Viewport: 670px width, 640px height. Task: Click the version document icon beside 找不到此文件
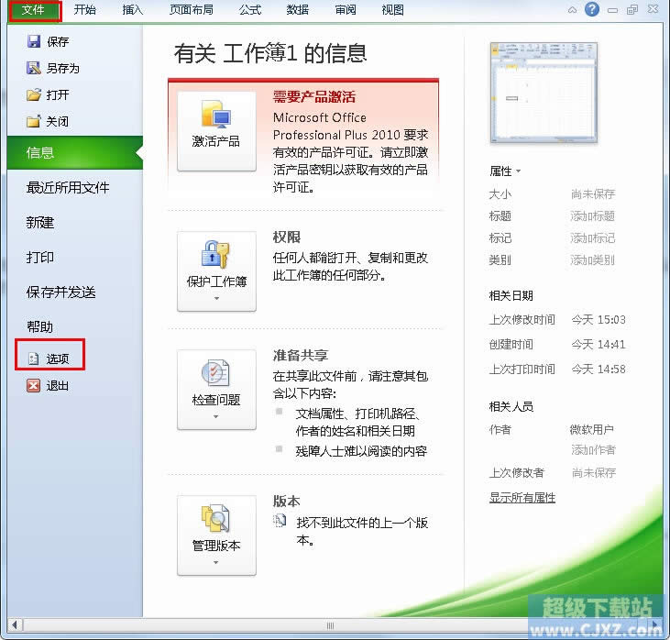coord(280,520)
